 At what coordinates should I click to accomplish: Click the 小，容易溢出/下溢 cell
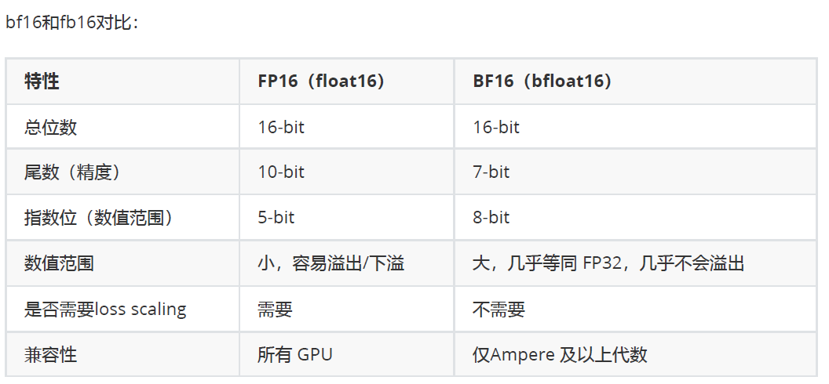click(x=347, y=263)
